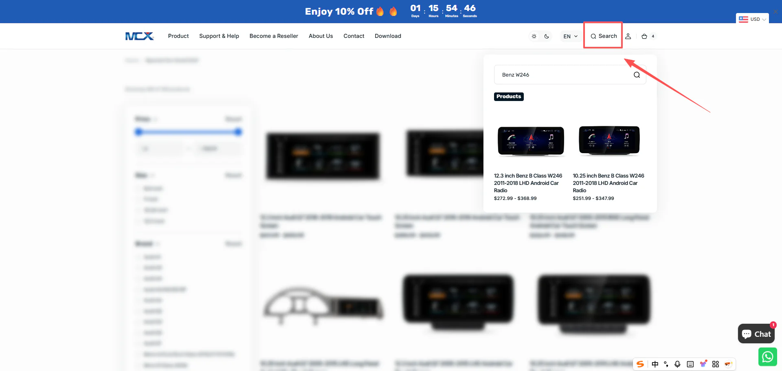Click the microphone icon in input toolbar

click(677, 364)
